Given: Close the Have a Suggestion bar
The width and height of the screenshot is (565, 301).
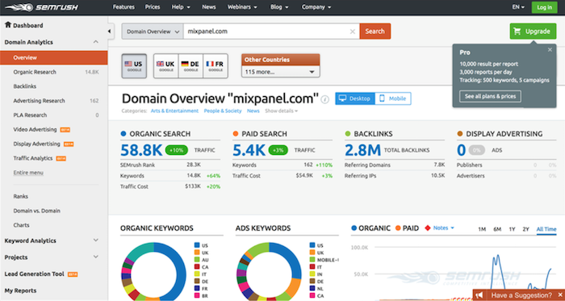Looking at the screenshot, I should [x=559, y=295].
